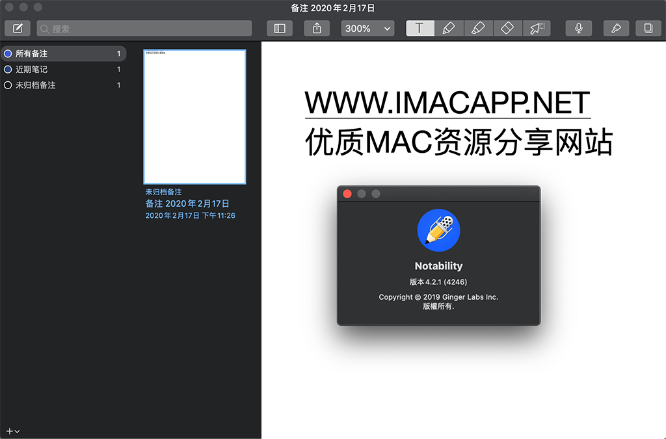
Task: Click timestamp 2020年2月17日 下午11:26
Action: pyautogui.click(x=191, y=216)
